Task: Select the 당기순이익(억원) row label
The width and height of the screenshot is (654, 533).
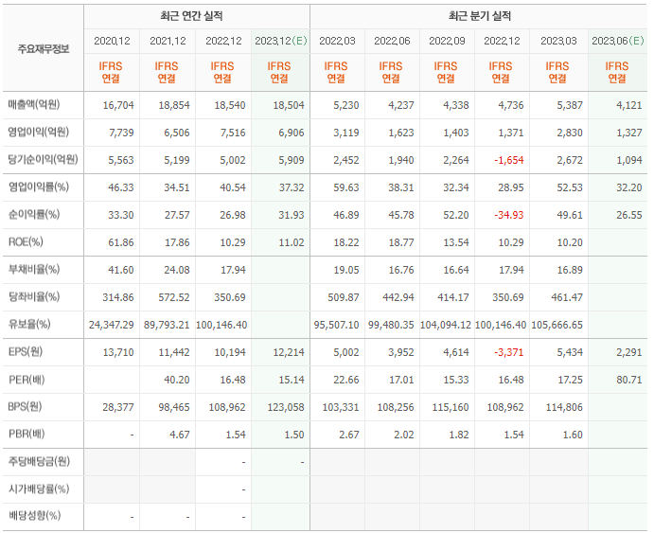Action: pos(43,159)
